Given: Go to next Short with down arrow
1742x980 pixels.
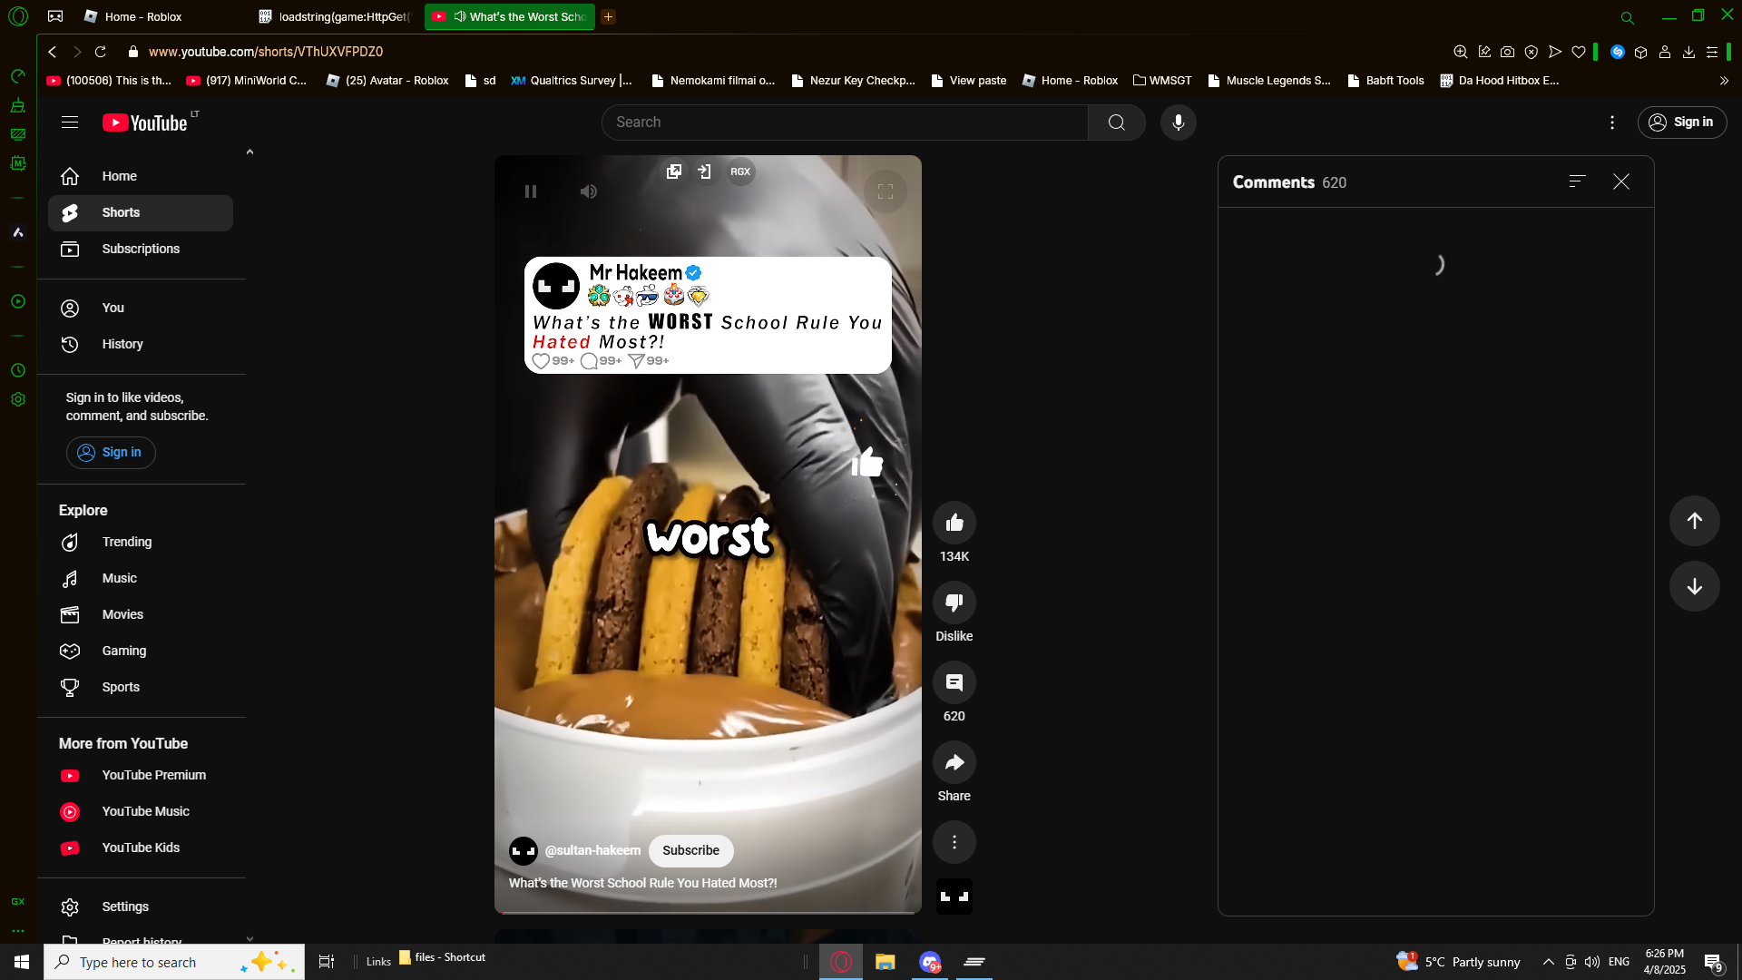Looking at the screenshot, I should coord(1694,586).
